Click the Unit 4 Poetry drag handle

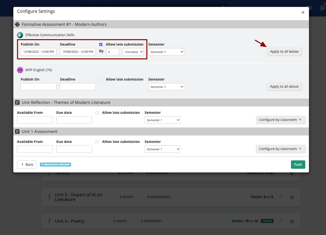49,221
